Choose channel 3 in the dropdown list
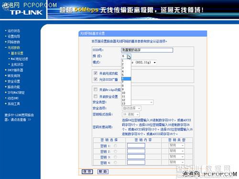The image size is (239, 179). [126, 68]
